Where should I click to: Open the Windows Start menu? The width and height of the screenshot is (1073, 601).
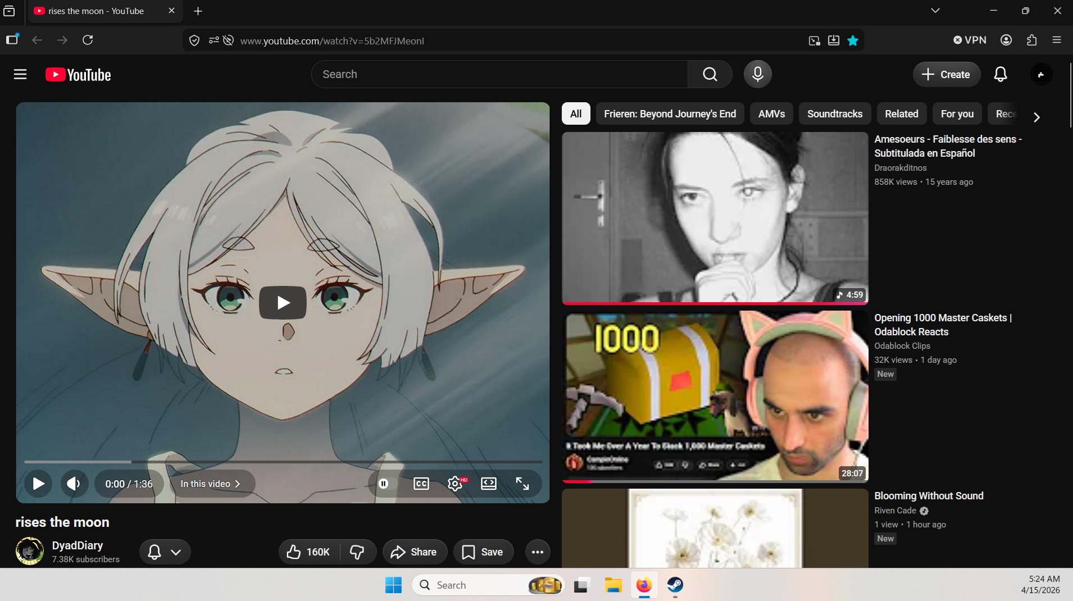coord(393,585)
